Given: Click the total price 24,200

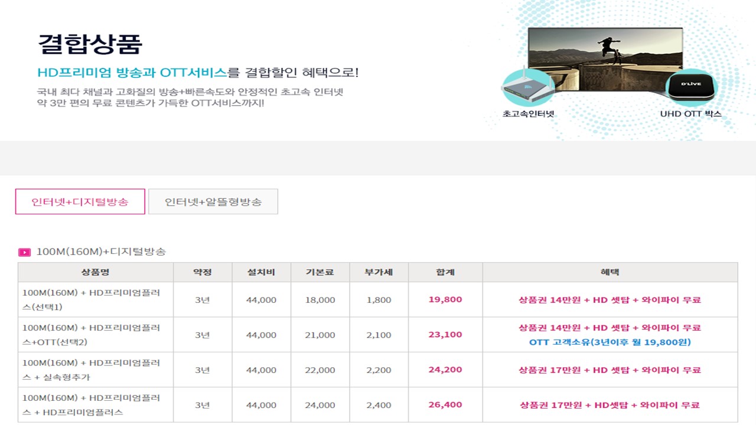Looking at the screenshot, I should click(x=445, y=370).
